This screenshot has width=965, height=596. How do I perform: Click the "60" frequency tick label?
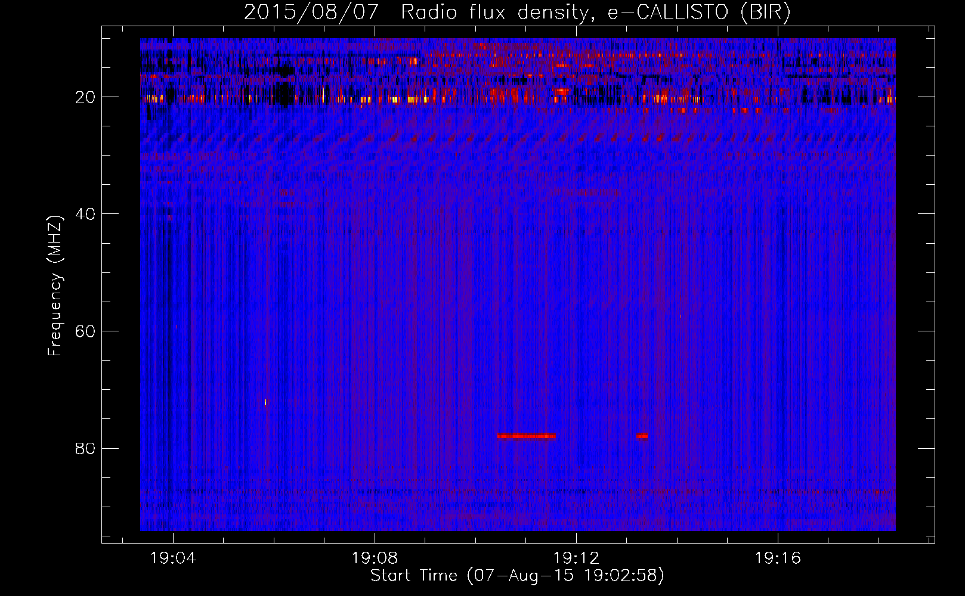click(x=85, y=331)
